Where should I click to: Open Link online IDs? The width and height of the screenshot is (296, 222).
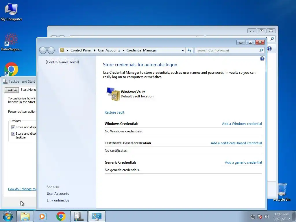pyautogui.click(x=58, y=200)
